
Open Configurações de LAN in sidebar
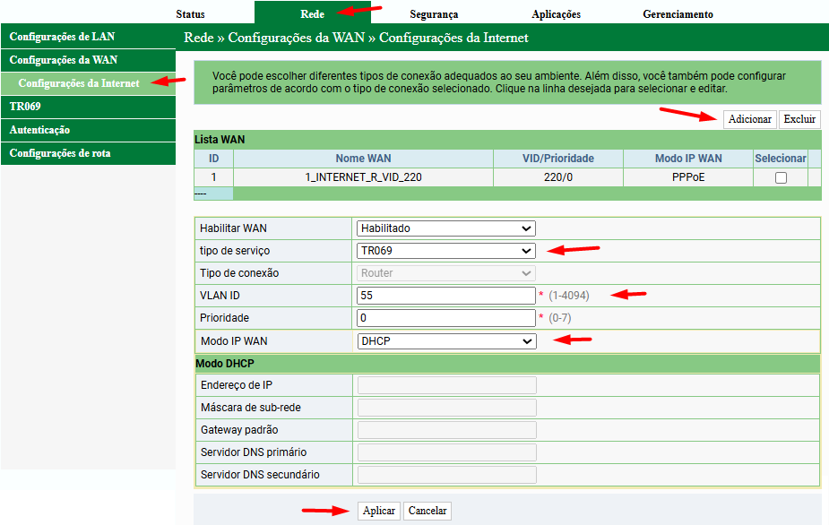[89, 37]
